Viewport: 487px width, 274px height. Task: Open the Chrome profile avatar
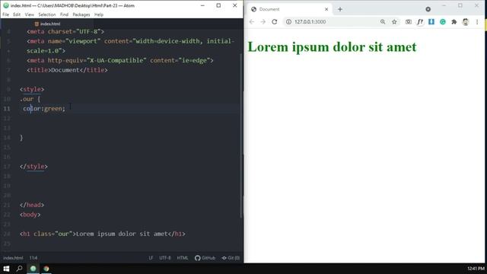465,22
